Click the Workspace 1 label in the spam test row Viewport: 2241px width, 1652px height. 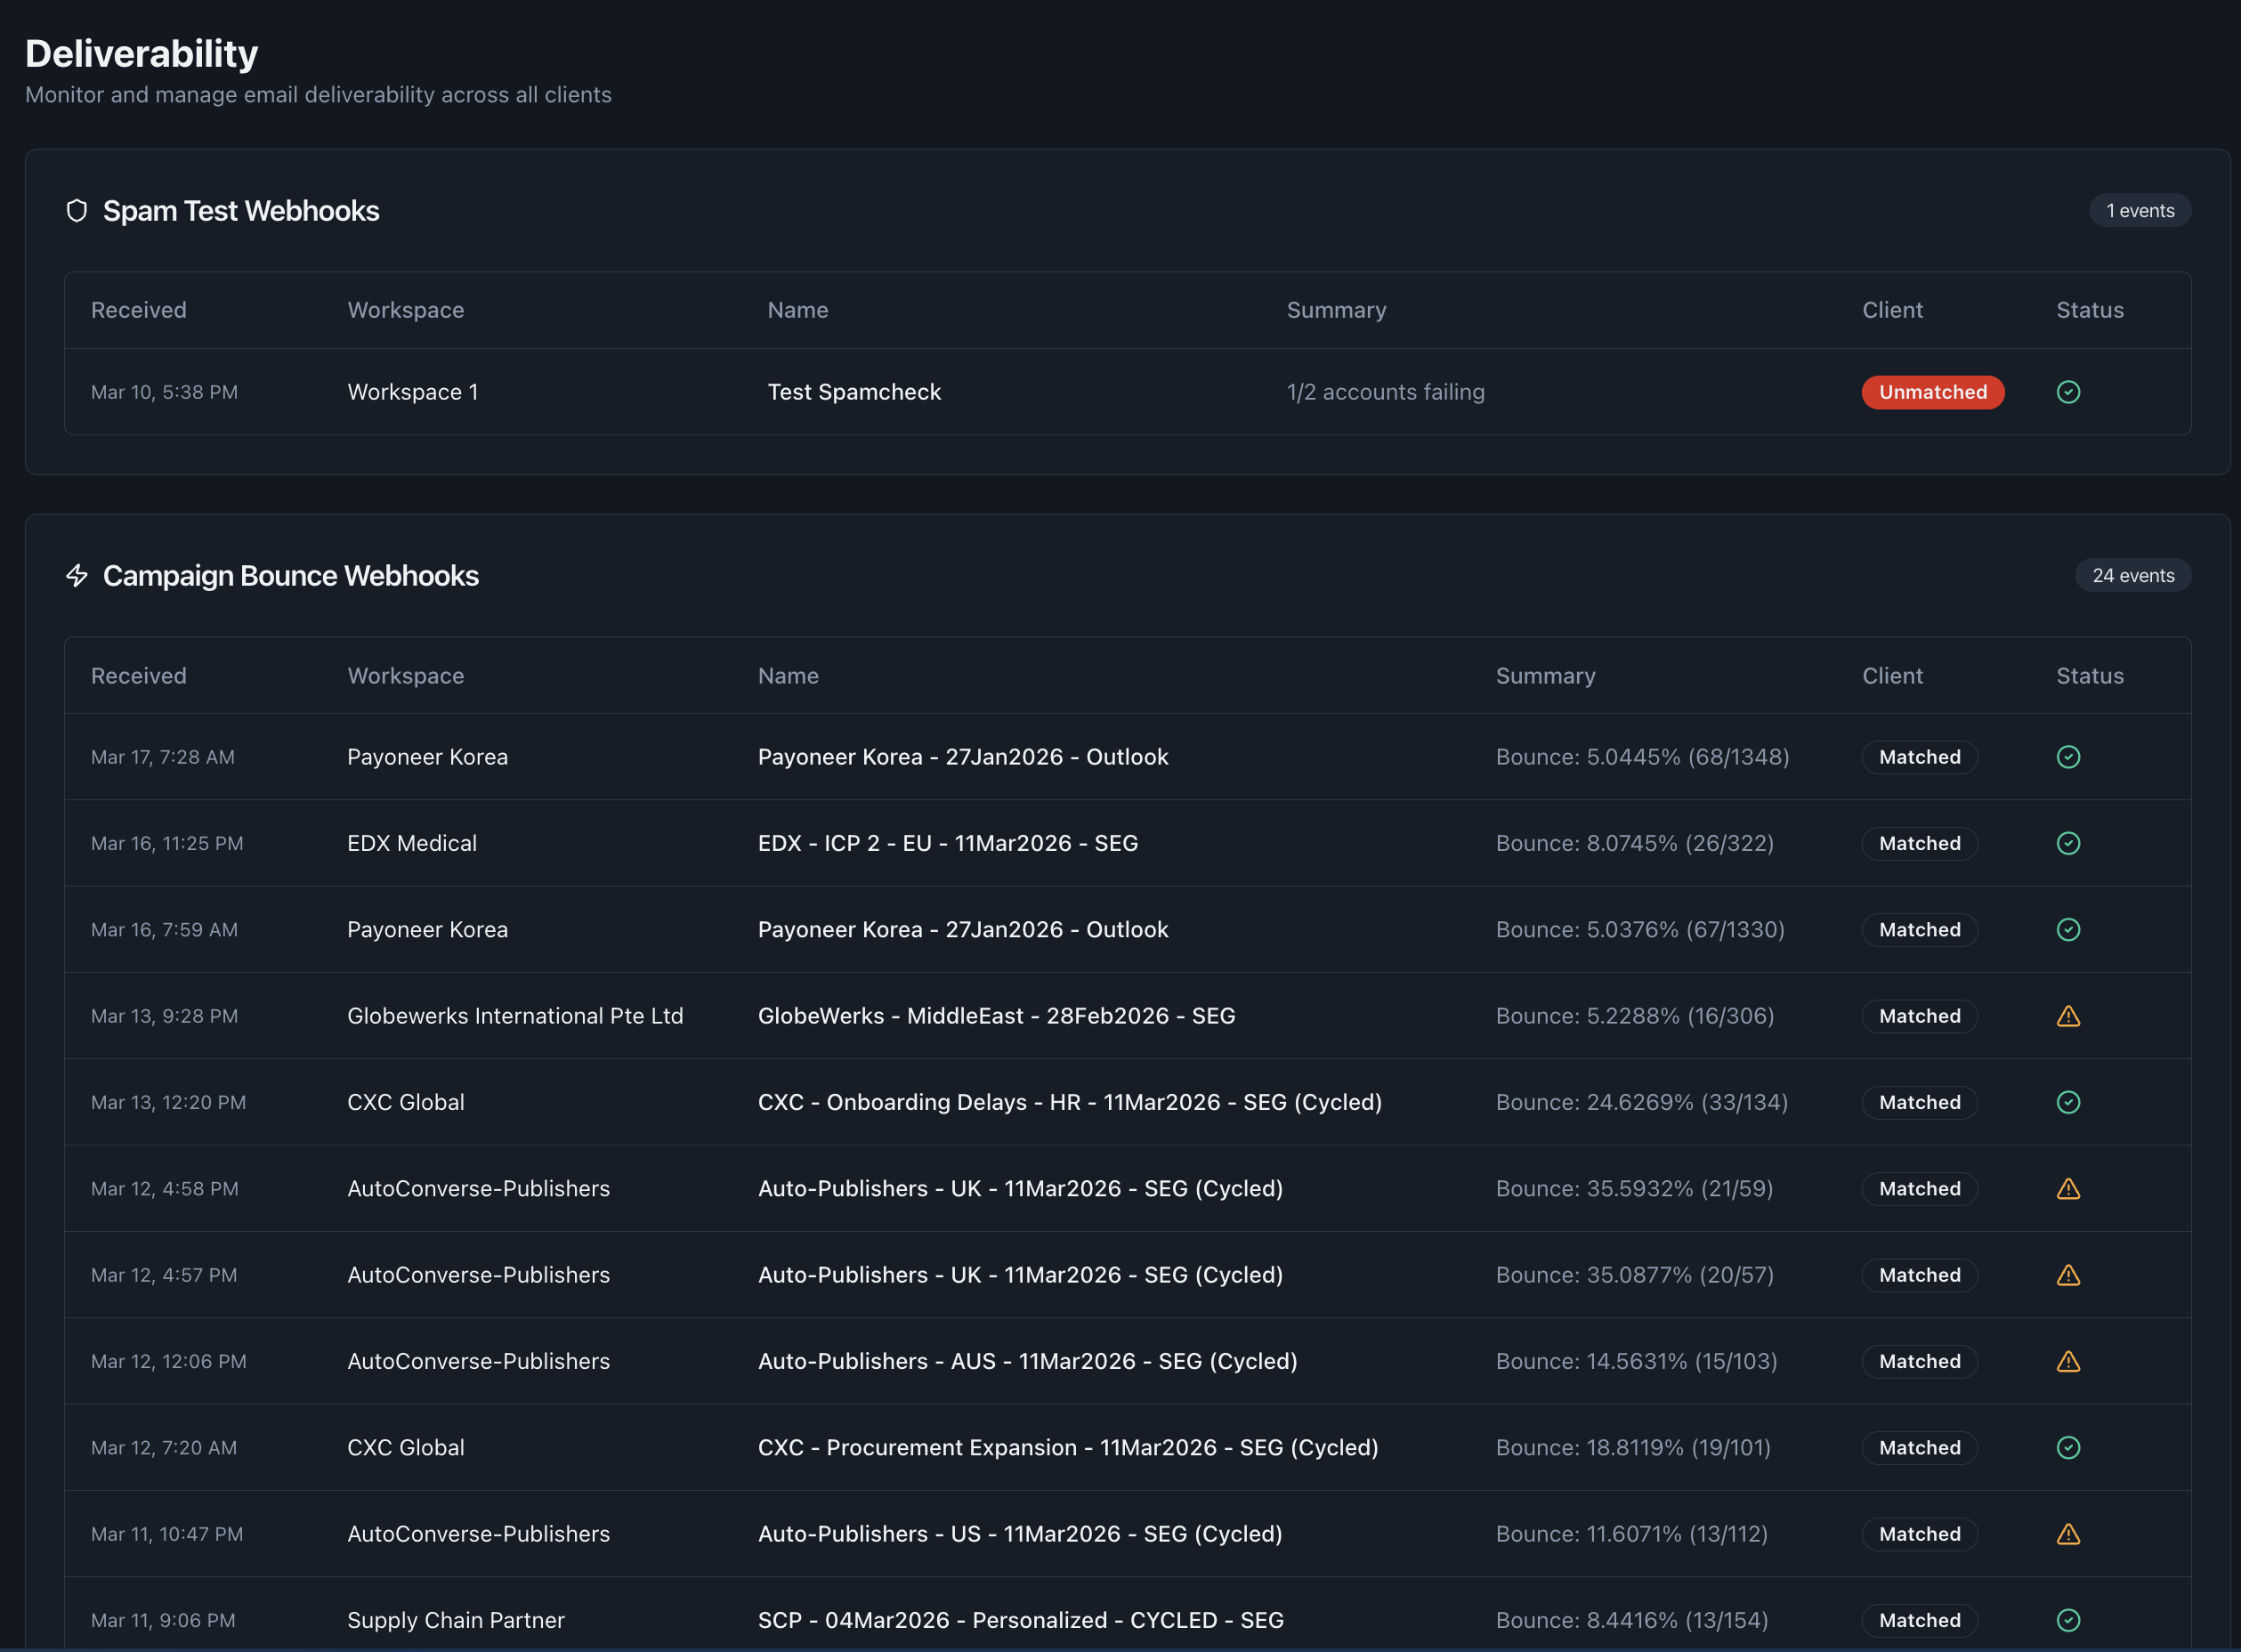coord(413,392)
